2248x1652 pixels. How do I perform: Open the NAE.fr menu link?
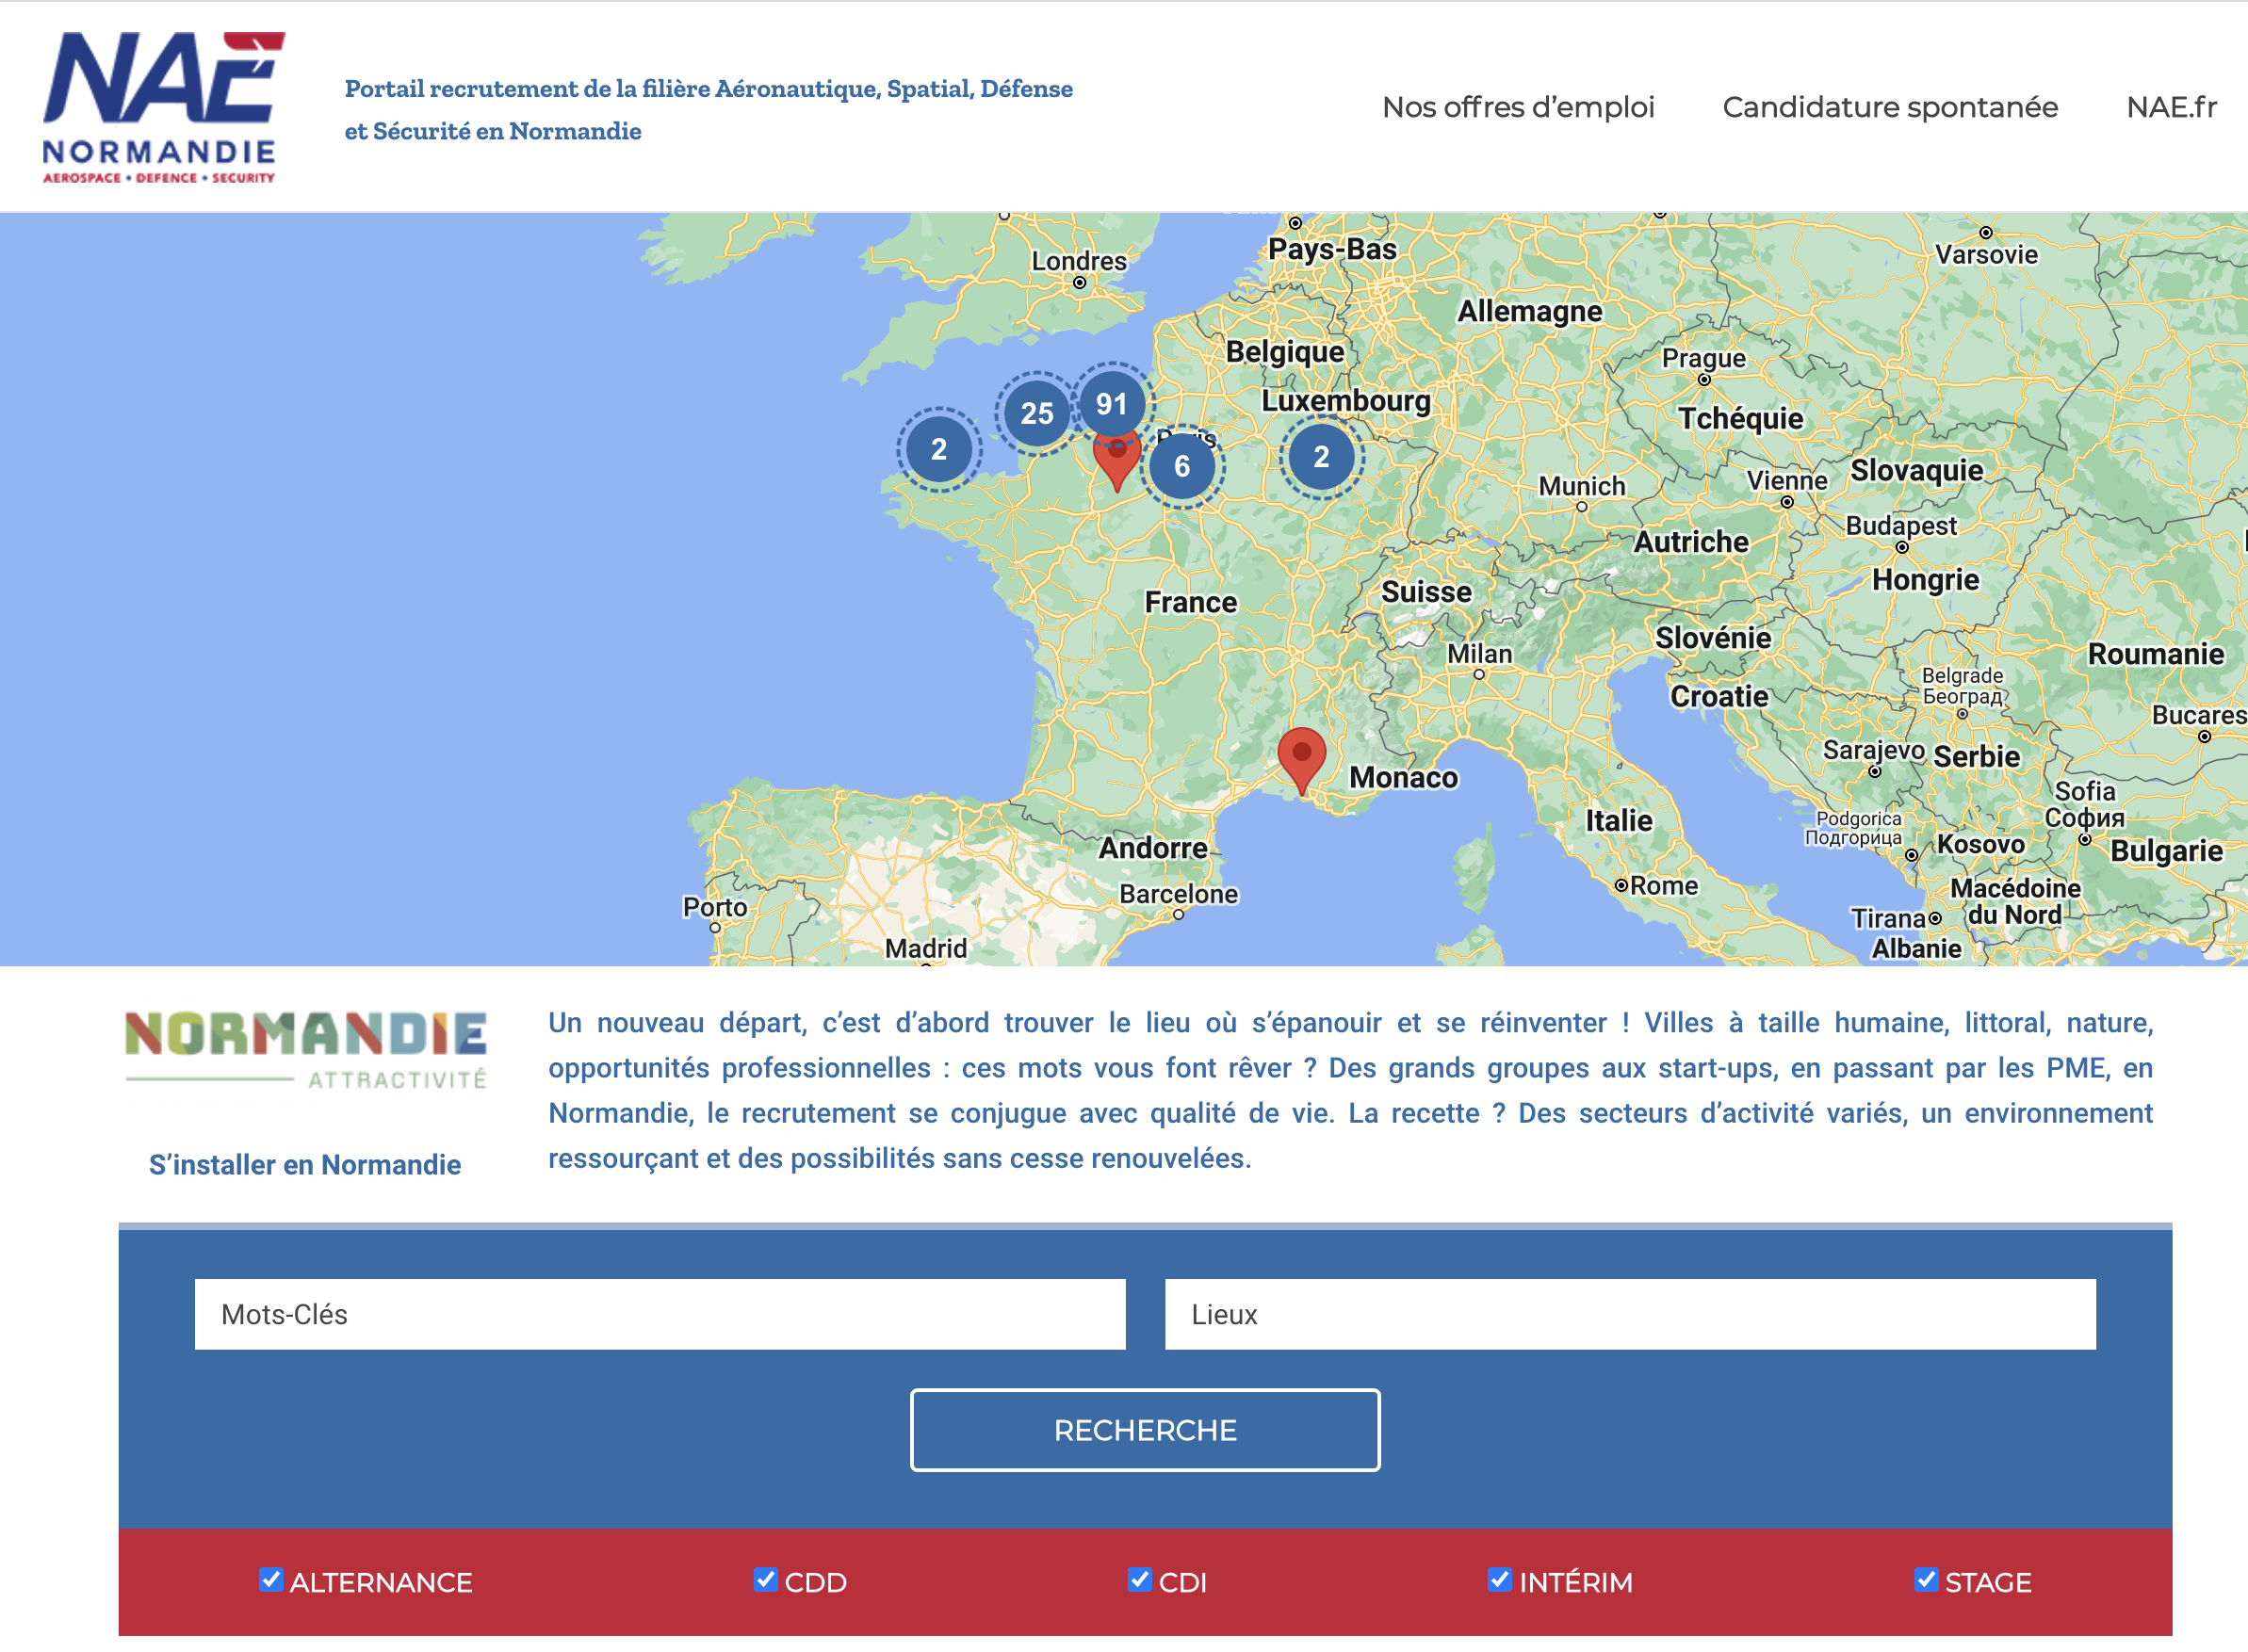(2171, 107)
